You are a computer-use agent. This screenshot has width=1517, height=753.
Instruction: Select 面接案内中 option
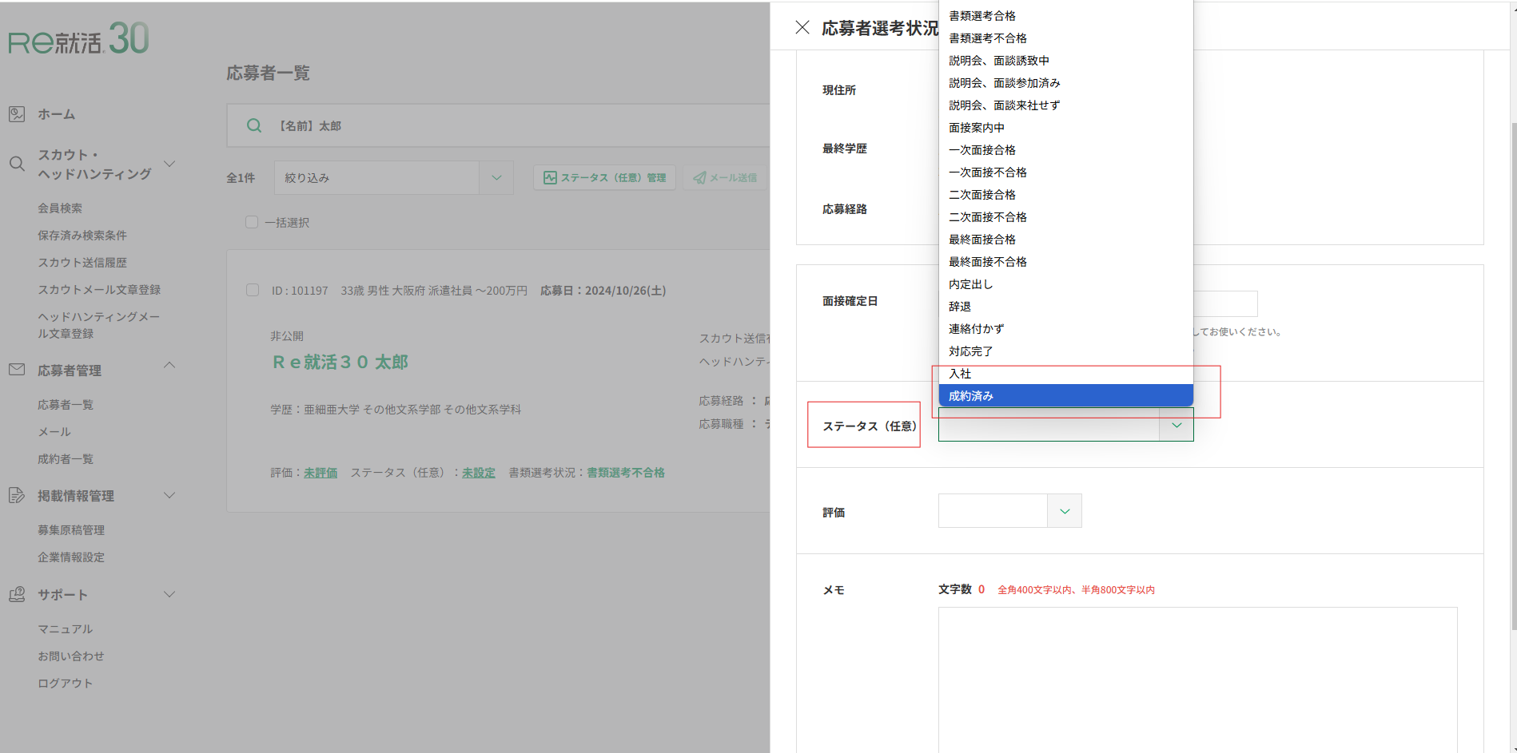click(x=1066, y=128)
